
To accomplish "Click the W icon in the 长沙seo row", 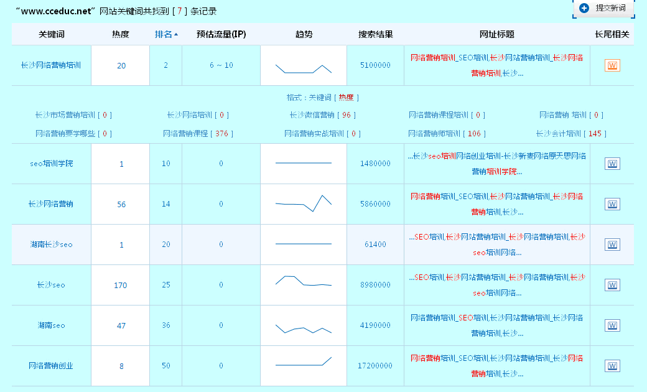I will coord(612,284).
